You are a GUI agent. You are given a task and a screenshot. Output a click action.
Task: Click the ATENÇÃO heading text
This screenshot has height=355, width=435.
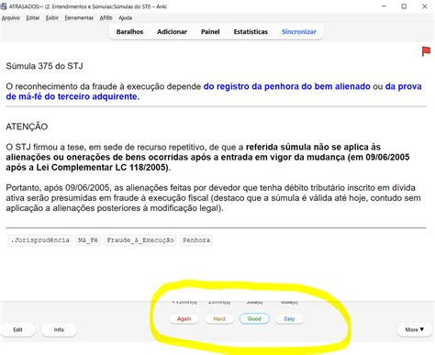click(x=27, y=127)
